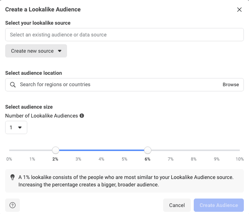Open the help question mark icon
Image resolution: width=249 pixels, height=214 pixels.
tap(13, 205)
